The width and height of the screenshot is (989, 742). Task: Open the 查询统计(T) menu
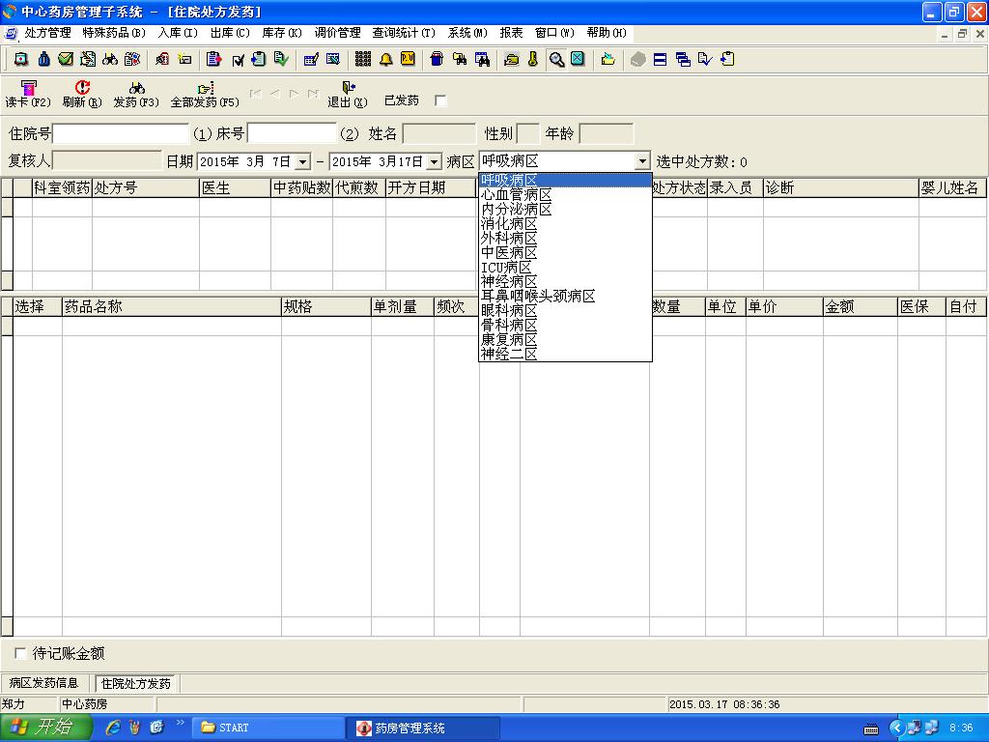[404, 33]
